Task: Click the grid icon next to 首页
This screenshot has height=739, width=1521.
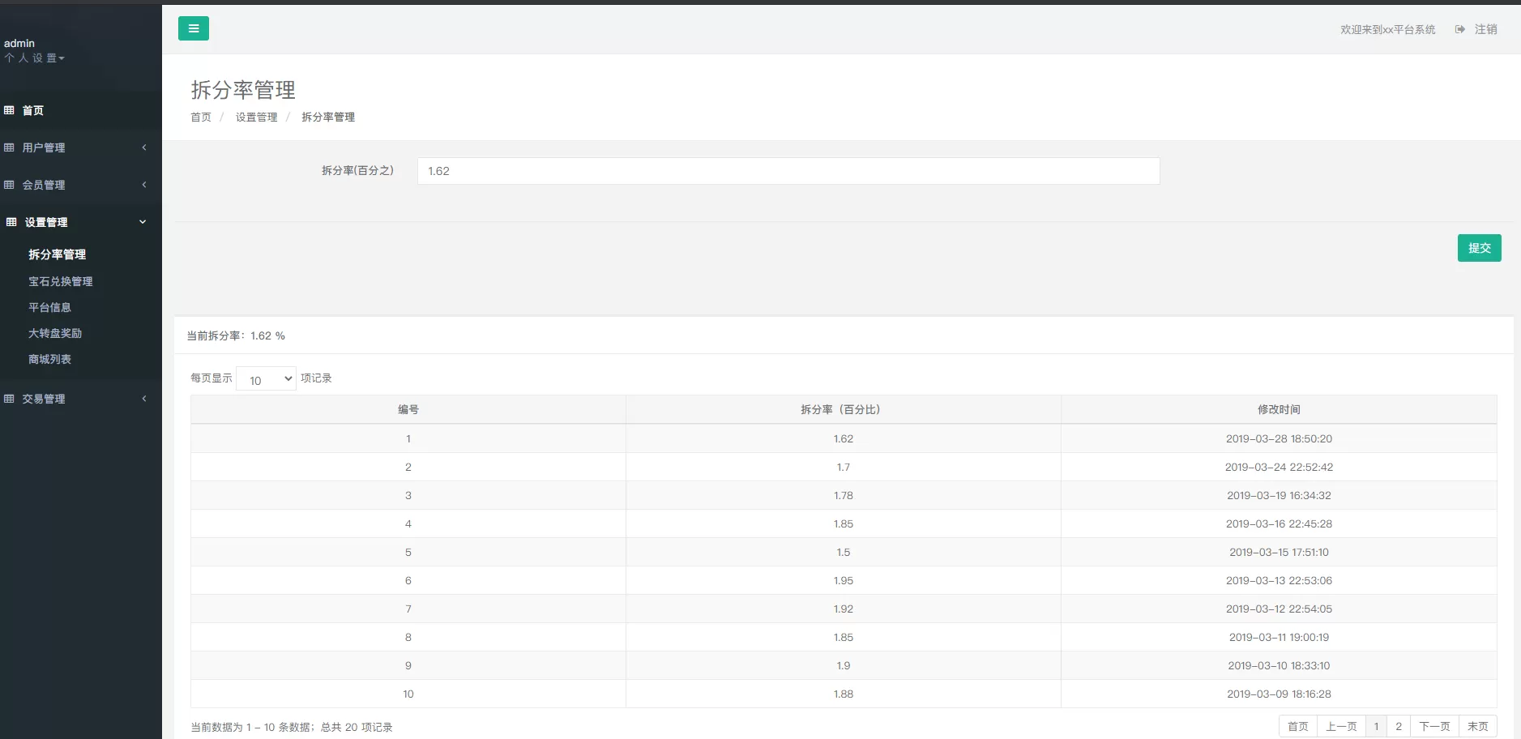Action: click(9, 110)
